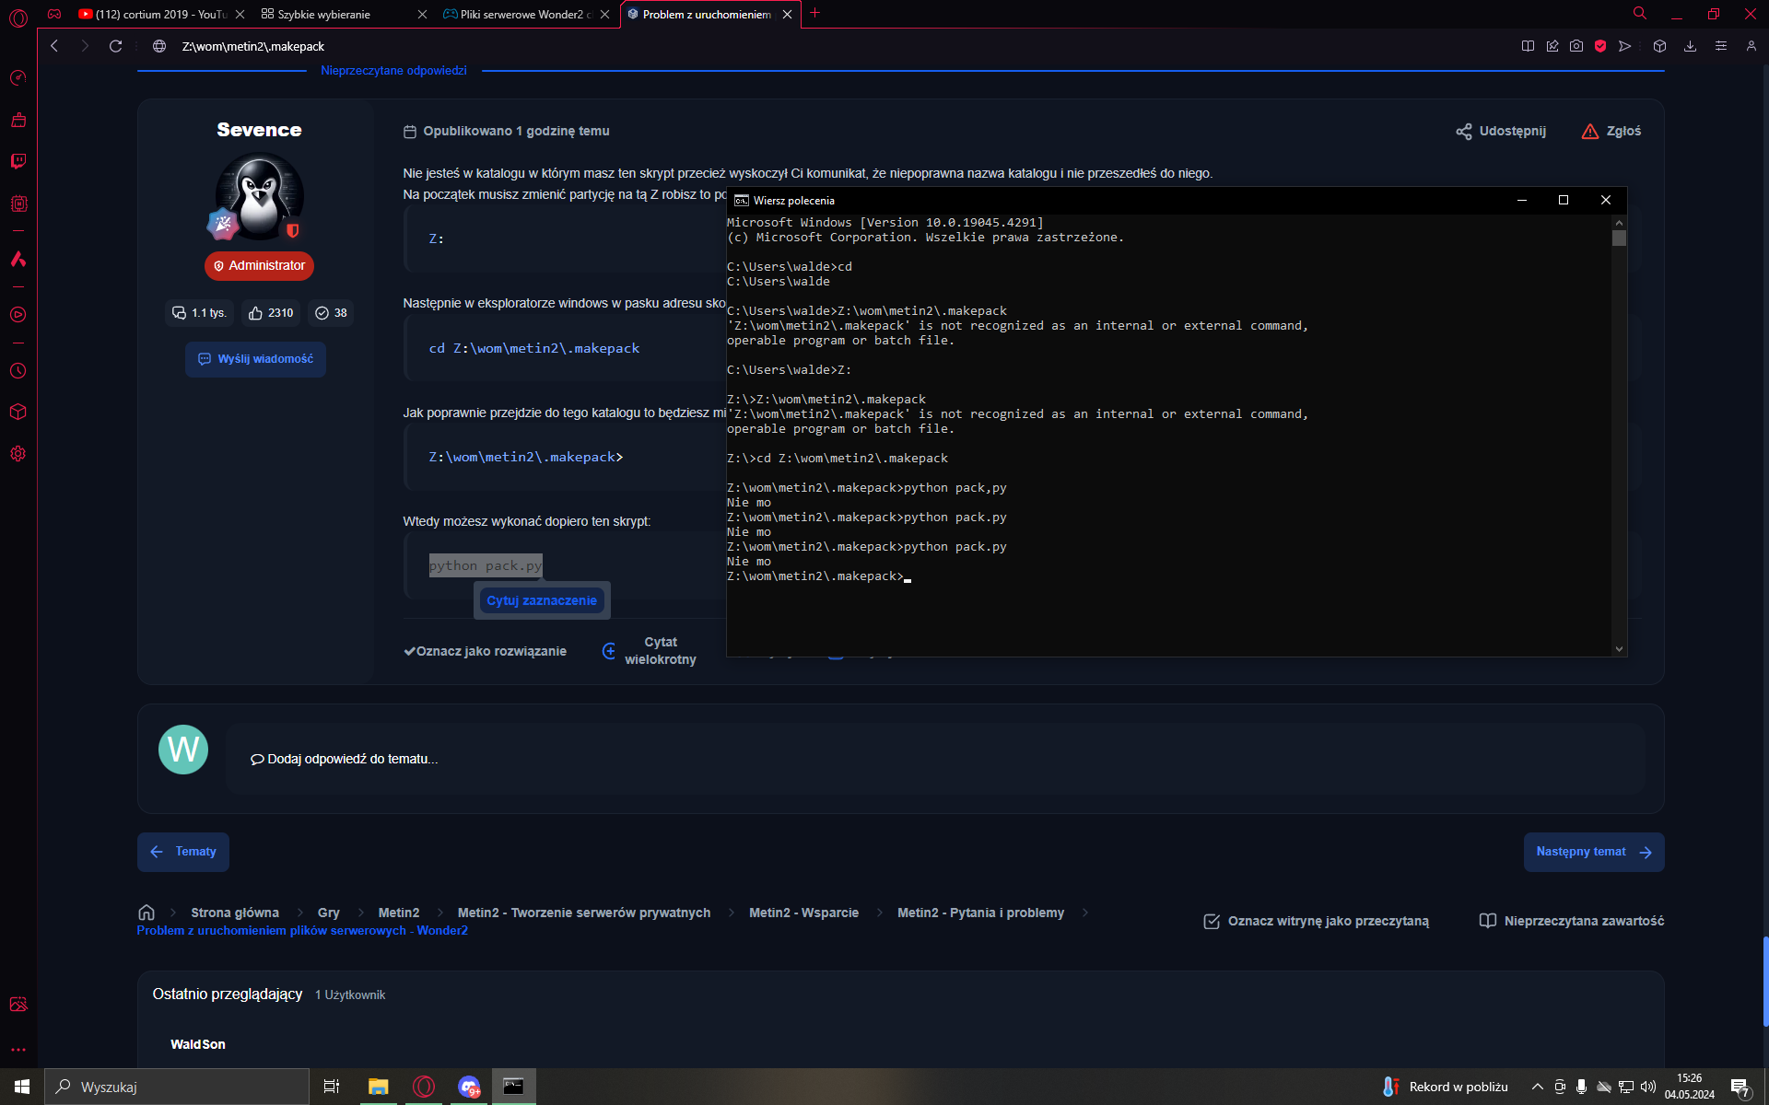This screenshot has height=1105, width=1769.
Task: Click Następny temat button
Action: click(x=1593, y=852)
